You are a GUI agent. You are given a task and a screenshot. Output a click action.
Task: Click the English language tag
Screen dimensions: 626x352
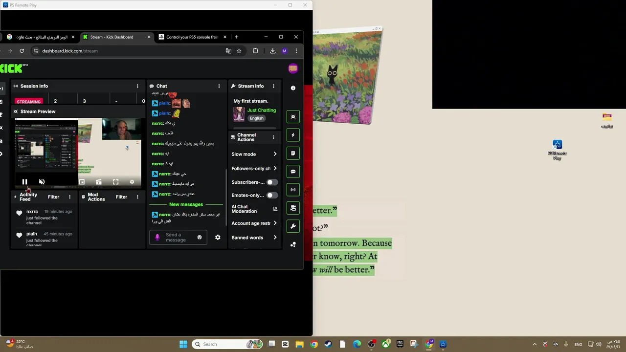click(256, 118)
